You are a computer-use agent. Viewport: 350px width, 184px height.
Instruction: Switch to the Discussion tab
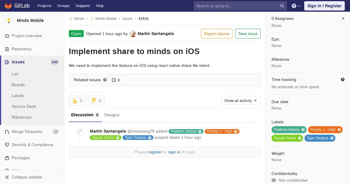85,115
